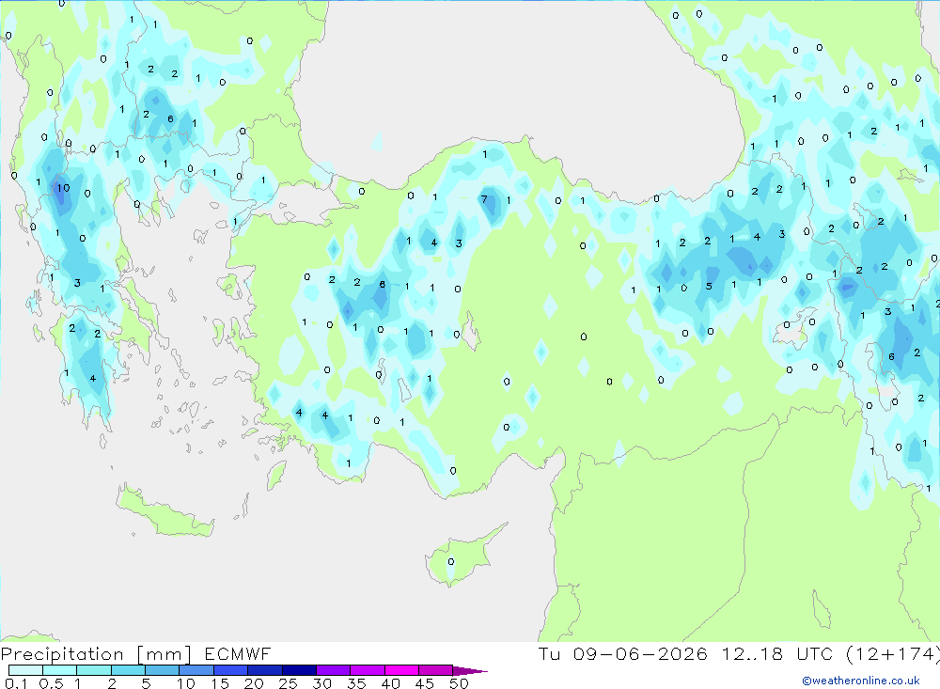Click legend label '0.1'
940x689 pixels.
click(16, 683)
